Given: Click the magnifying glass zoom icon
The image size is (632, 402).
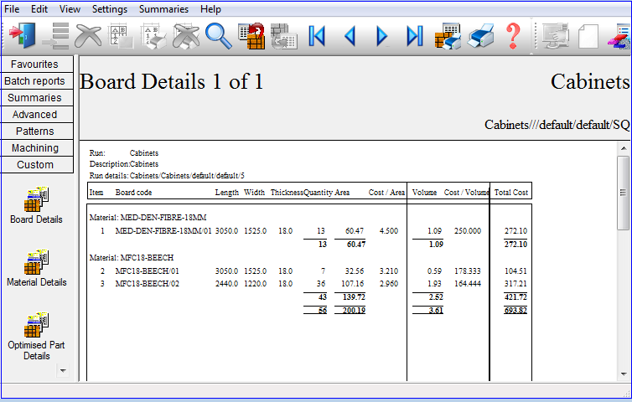Looking at the screenshot, I should tap(219, 36).
